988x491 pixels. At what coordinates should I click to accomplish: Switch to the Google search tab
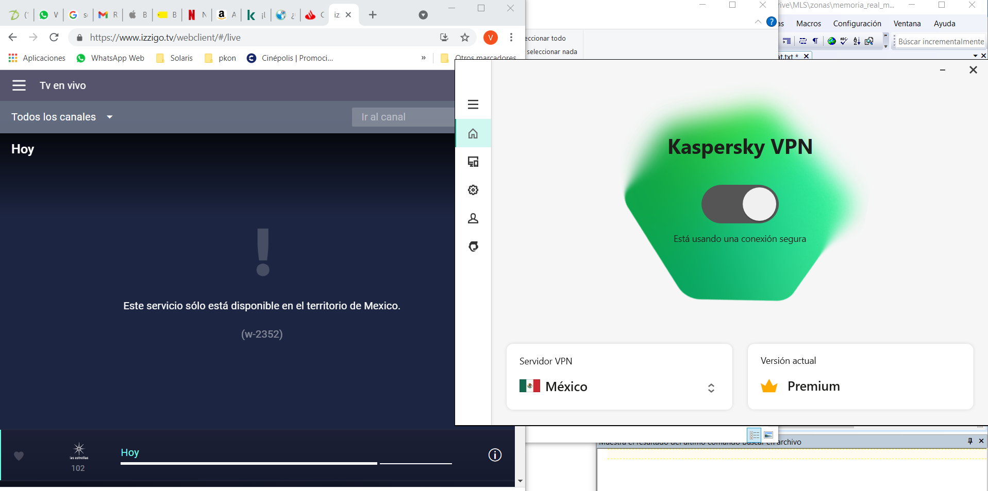pos(78,15)
